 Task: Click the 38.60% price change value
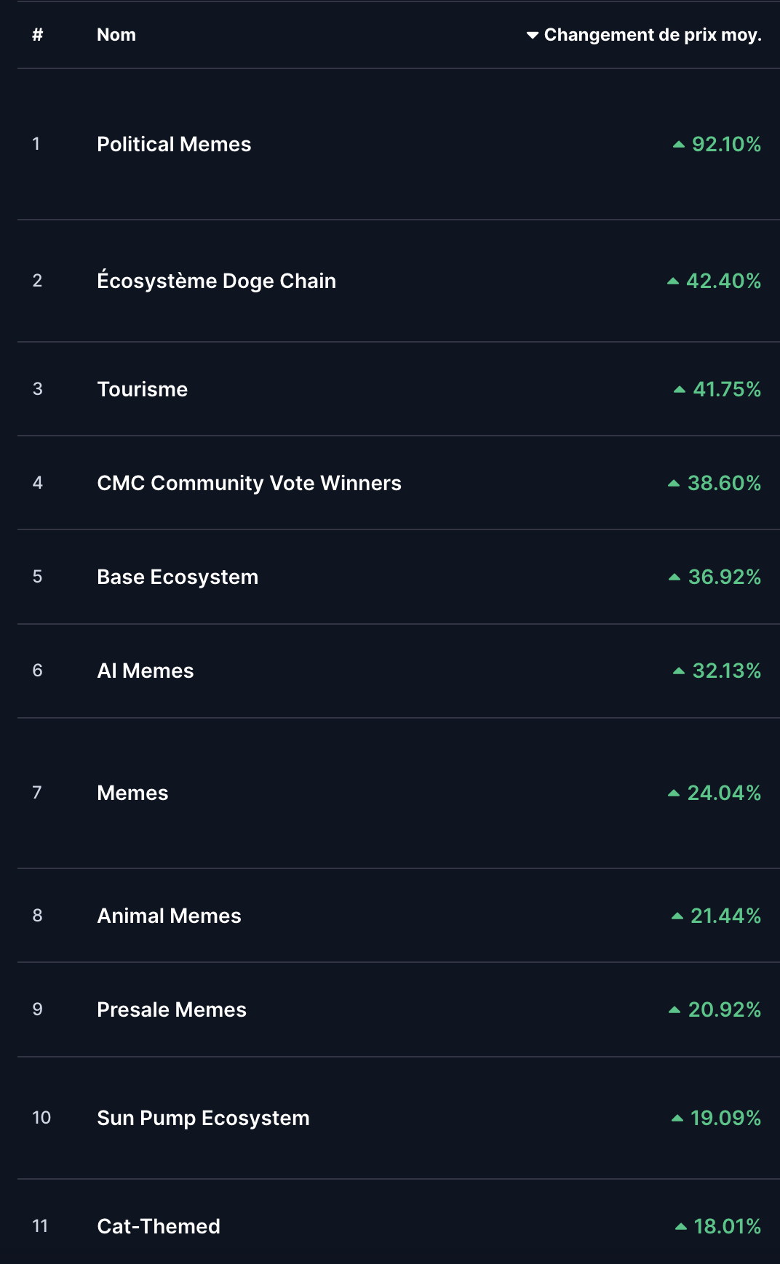724,483
